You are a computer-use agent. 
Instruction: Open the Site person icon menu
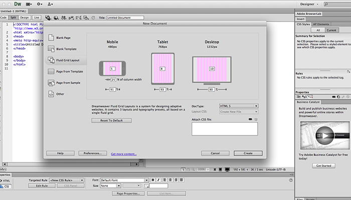(x=50, y=4)
